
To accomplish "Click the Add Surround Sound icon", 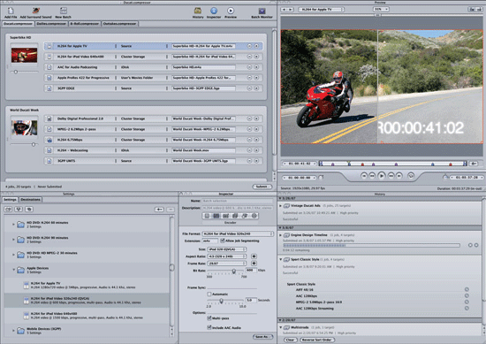I will [x=36, y=11].
